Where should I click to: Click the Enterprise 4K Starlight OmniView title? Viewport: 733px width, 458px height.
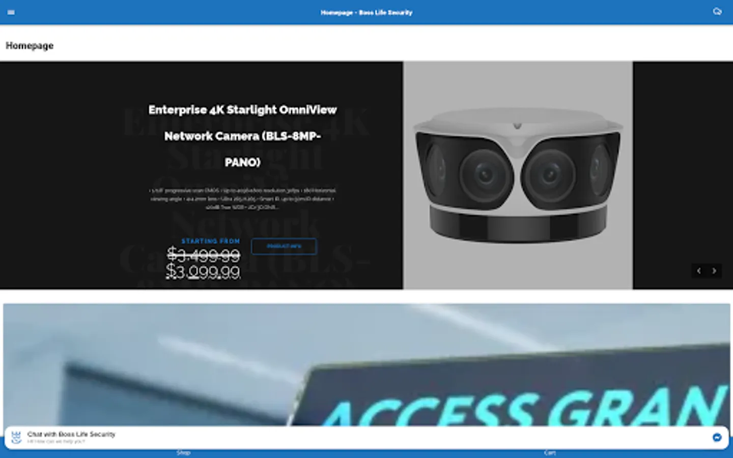pos(242,136)
